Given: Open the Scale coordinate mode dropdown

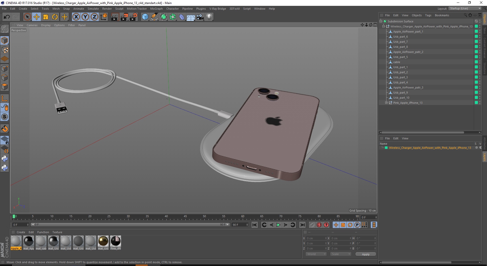Looking at the screenshot, I should [x=340, y=254].
